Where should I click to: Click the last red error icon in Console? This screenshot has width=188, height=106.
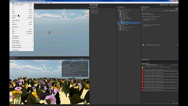(x=142, y=90)
